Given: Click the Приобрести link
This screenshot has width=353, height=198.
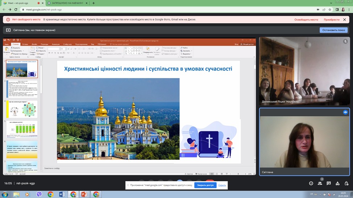Looking at the screenshot, I should 332,20.
